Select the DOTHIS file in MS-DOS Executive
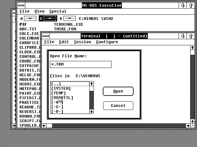This screenshot has height=147, width=197. [30, 70]
